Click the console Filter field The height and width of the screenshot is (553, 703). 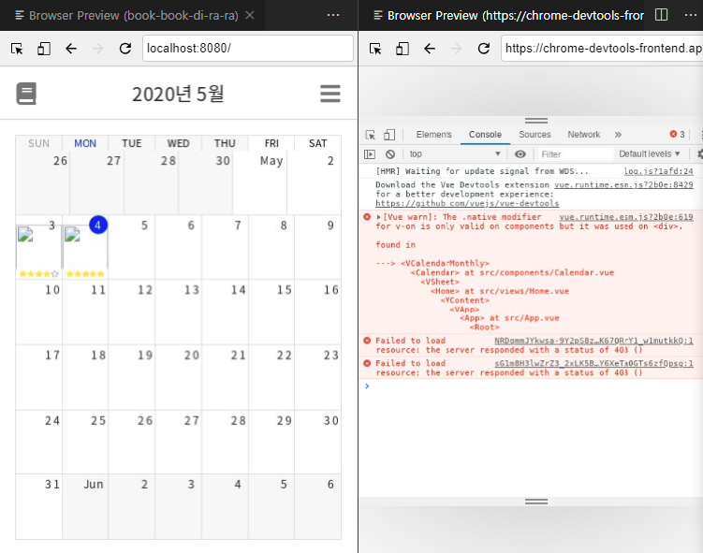[576, 154]
